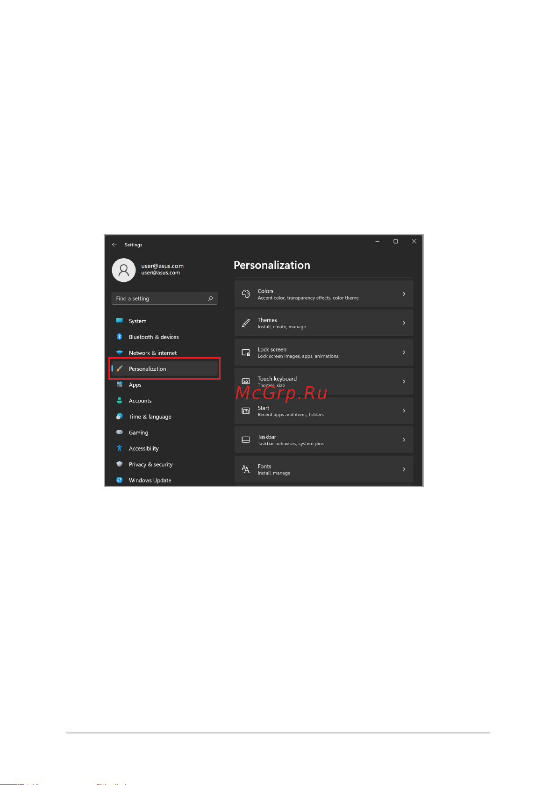Click the Touch keyboard icon

[x=246, y=382]
